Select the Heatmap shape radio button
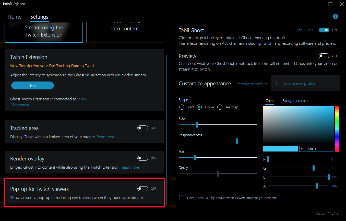The image size is (346, 221). pyautogui.click(x=220, y=107)
